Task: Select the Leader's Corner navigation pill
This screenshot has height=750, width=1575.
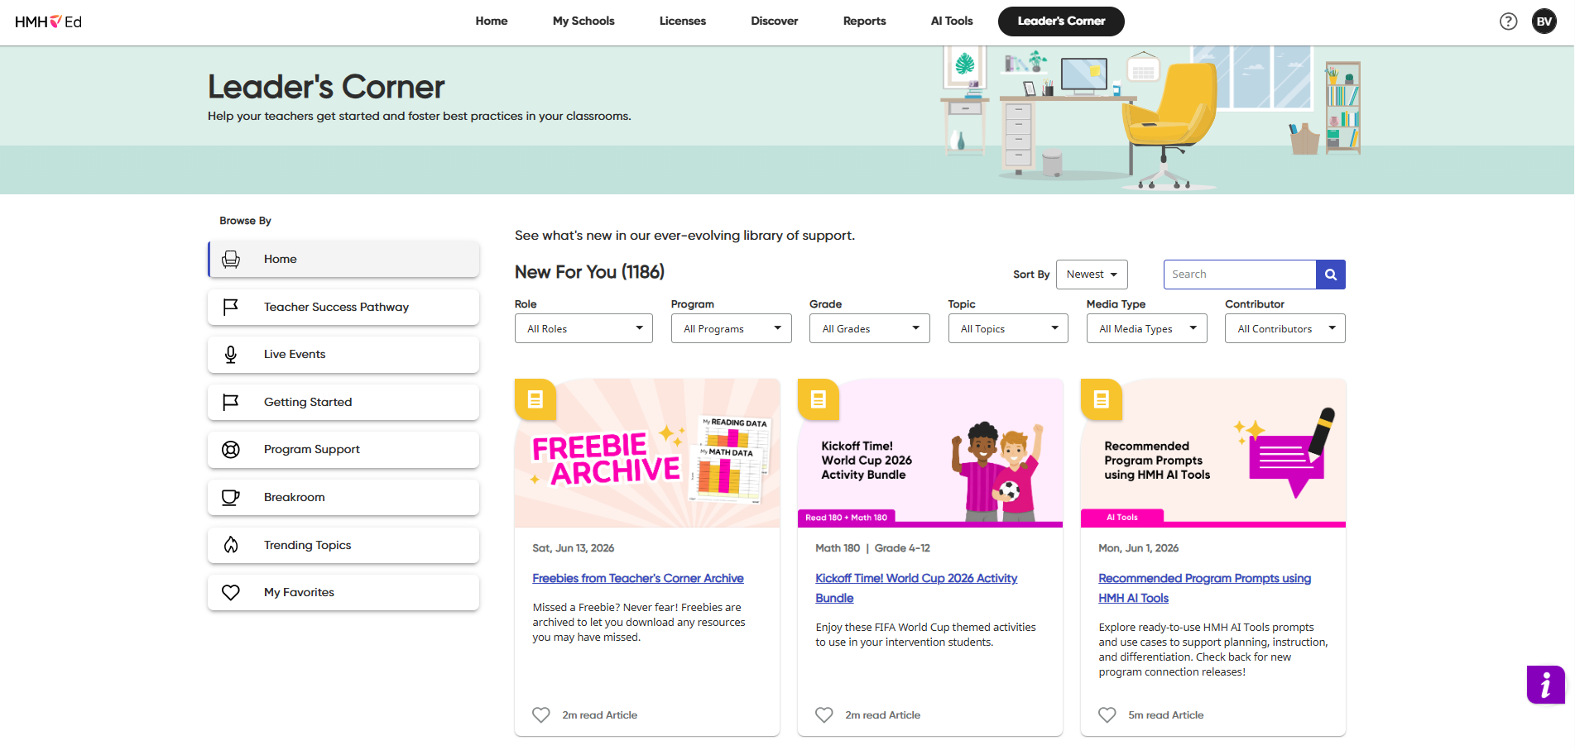Action: (1061, 21)
